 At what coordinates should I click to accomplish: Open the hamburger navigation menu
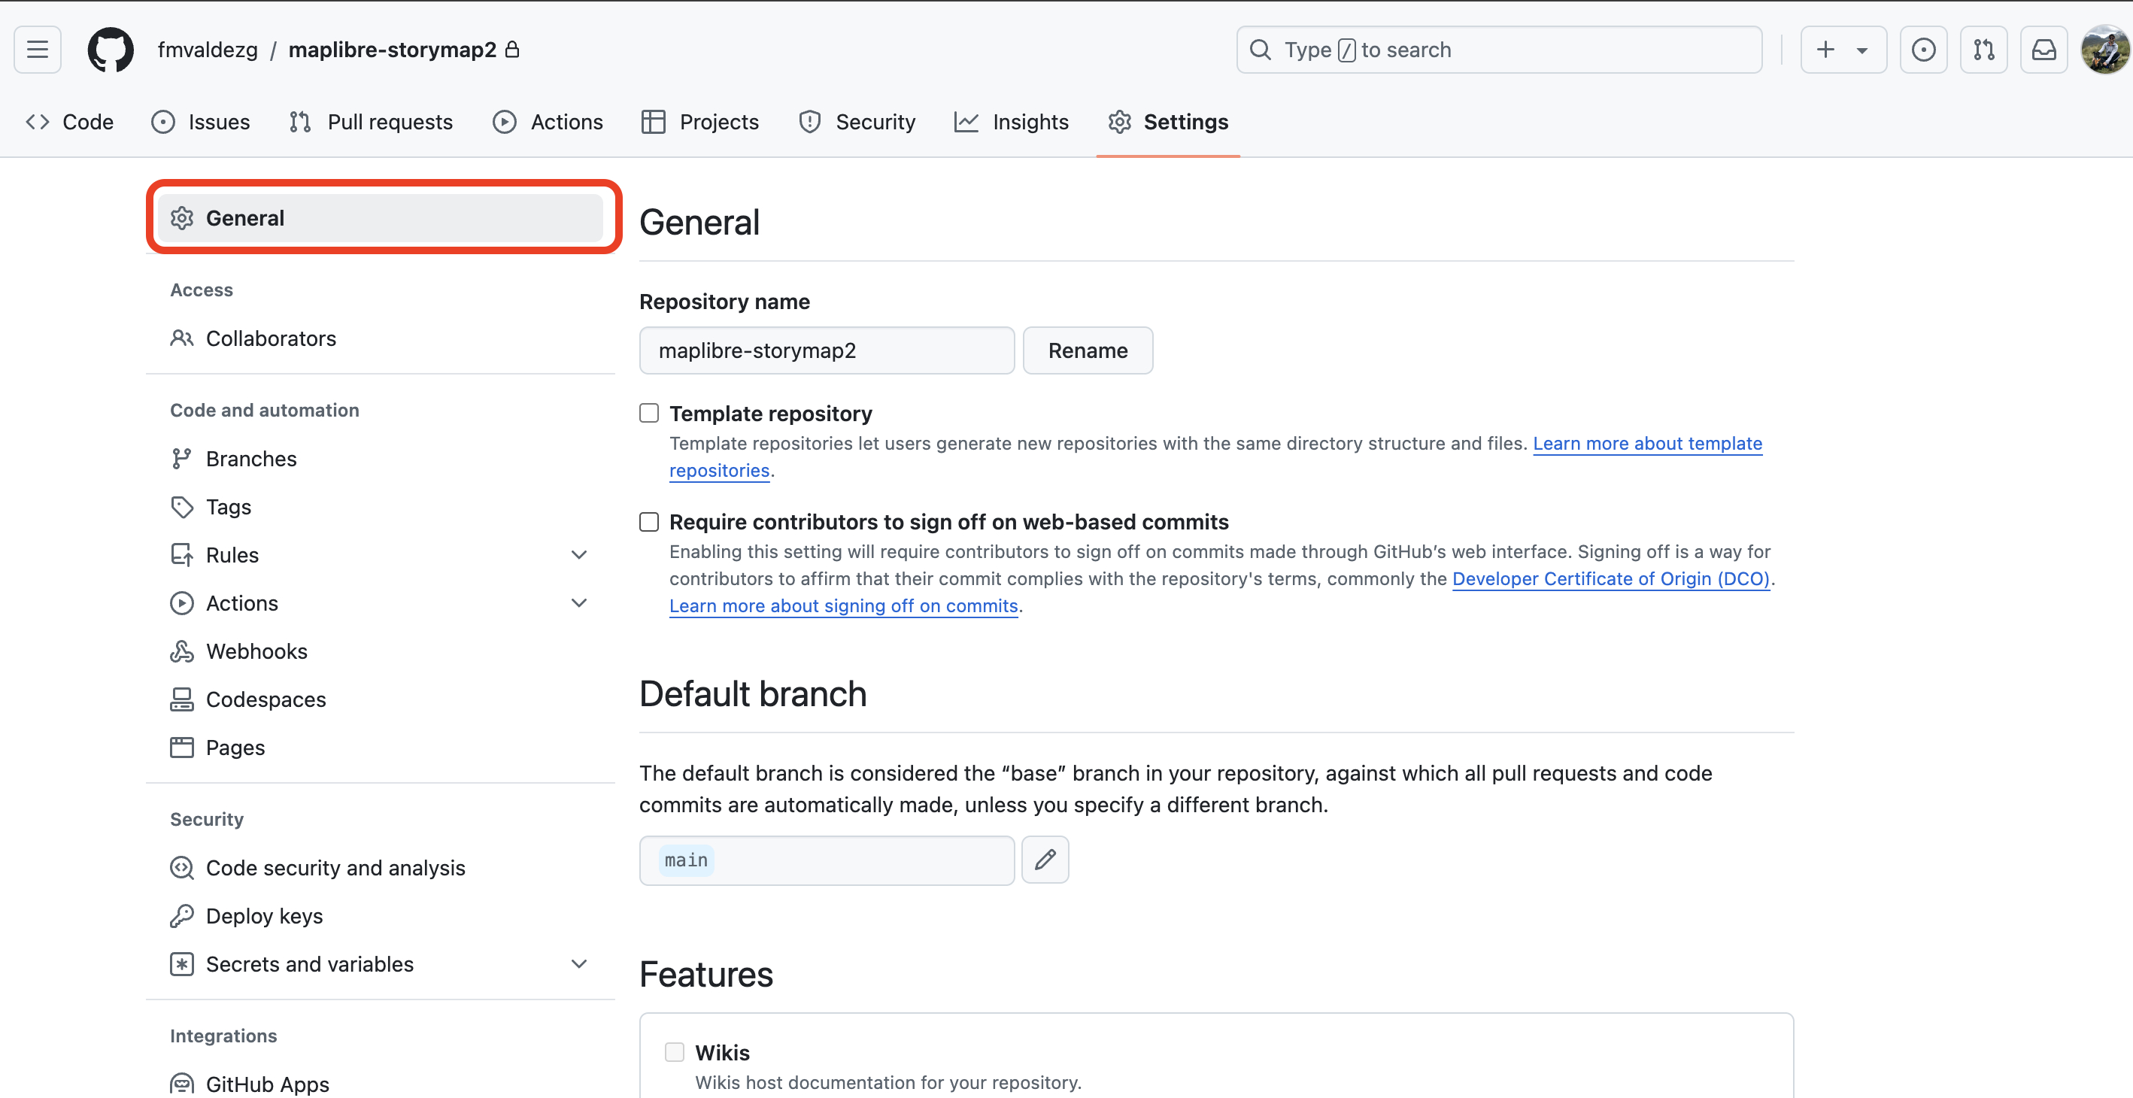[38, 50]
